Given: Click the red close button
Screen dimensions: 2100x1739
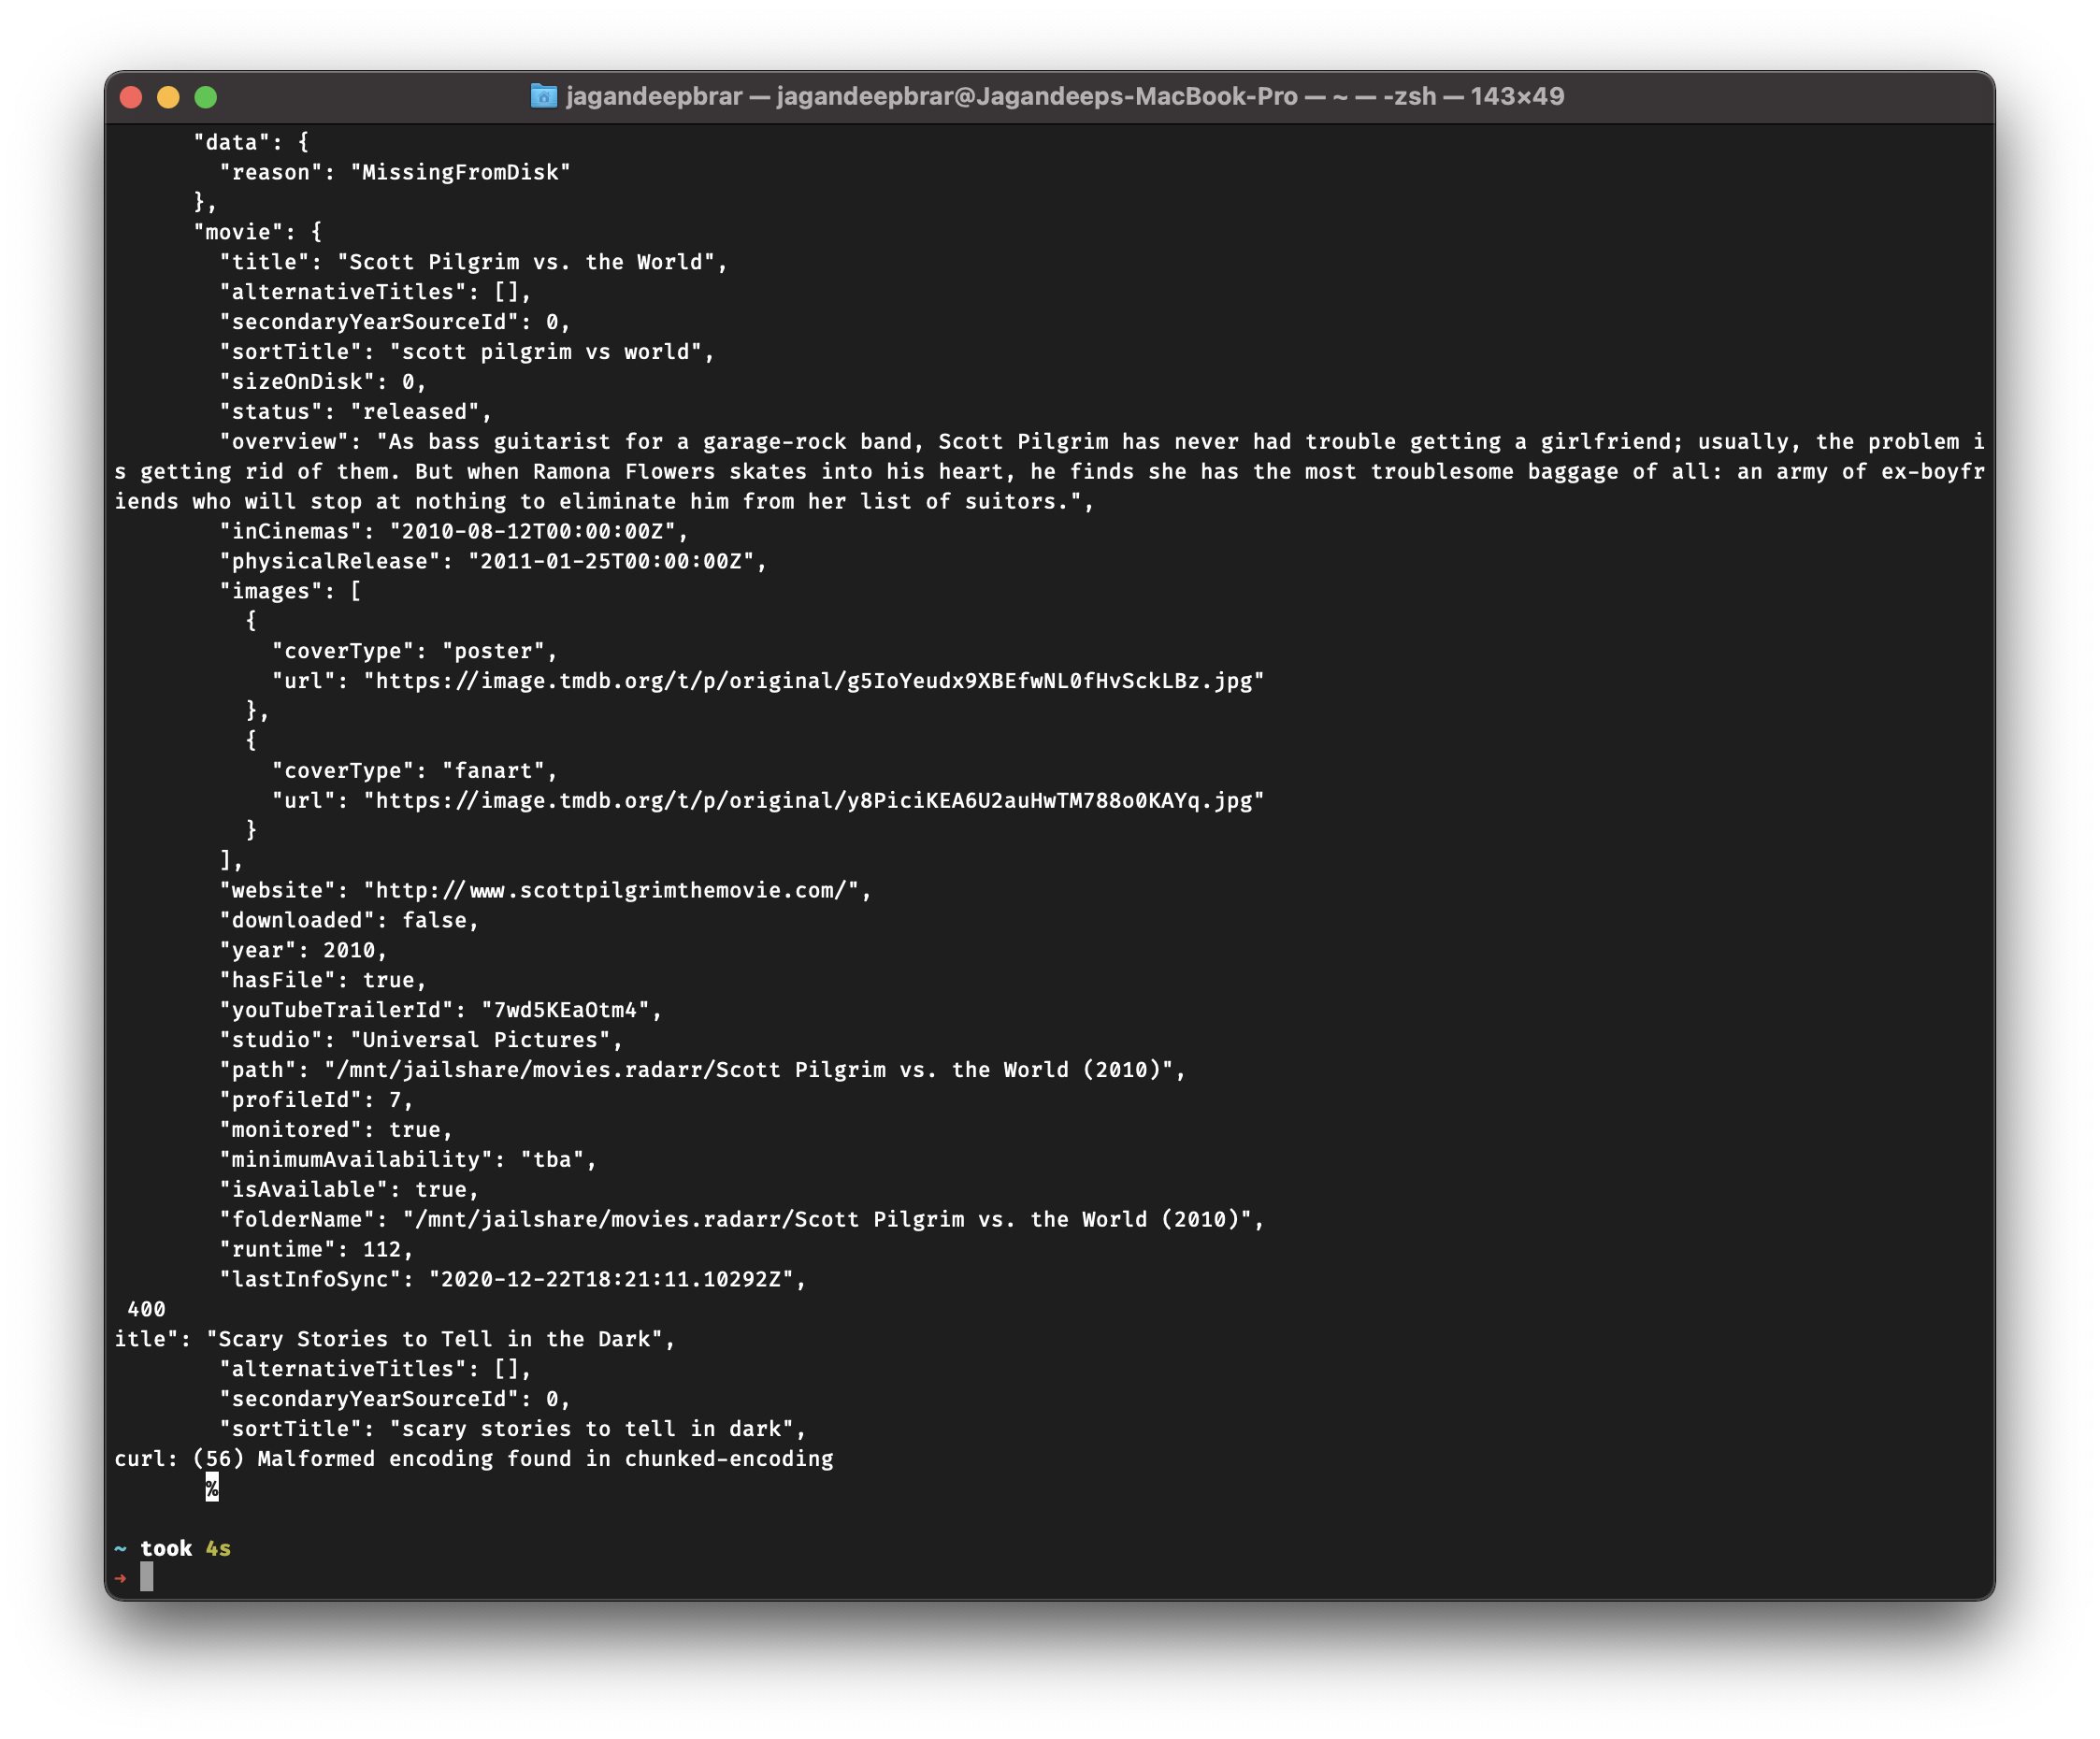Looking at the screenshot, I should tap(131, 96).
